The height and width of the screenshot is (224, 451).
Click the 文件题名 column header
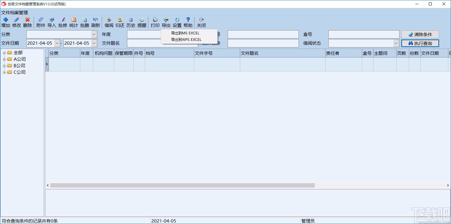(x=283, y=53)
